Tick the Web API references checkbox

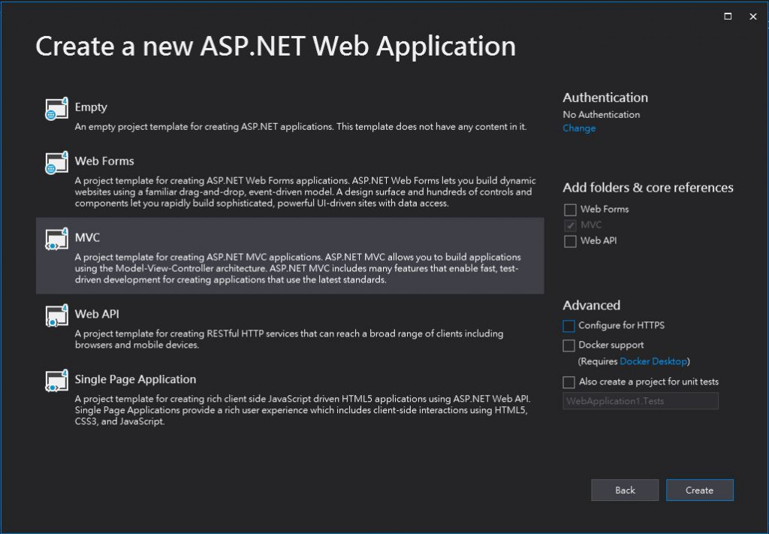tap(571, 241)
